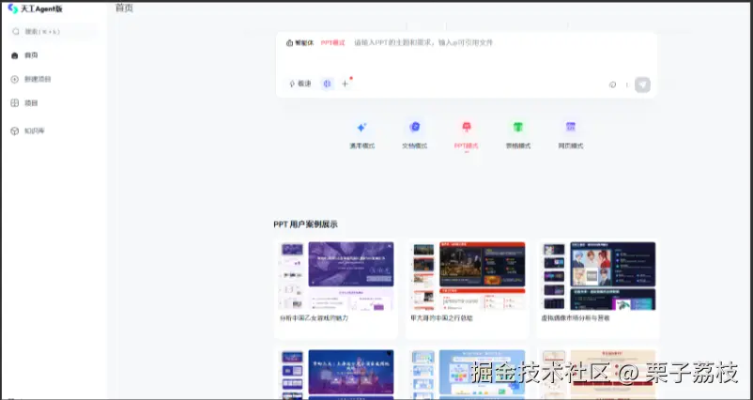The width and height of the screenshot is (753, 400).
Task: Select the 通用模式 sparkle icon
Action: (x=361, y=128)
